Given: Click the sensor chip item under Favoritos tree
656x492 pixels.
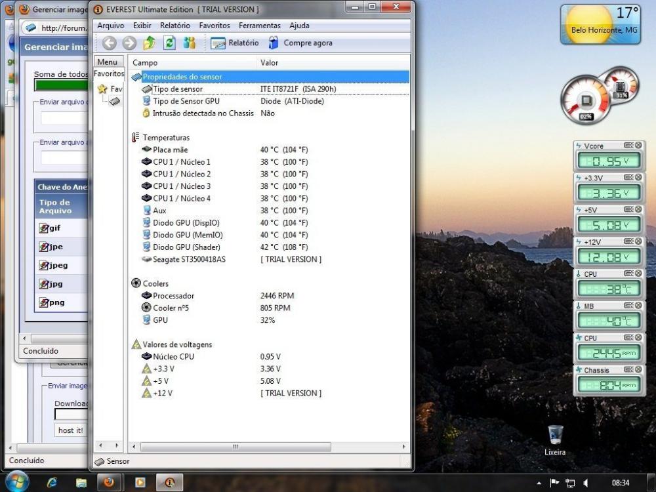Looking at the screenshot, I should click(x=115, y=101).
